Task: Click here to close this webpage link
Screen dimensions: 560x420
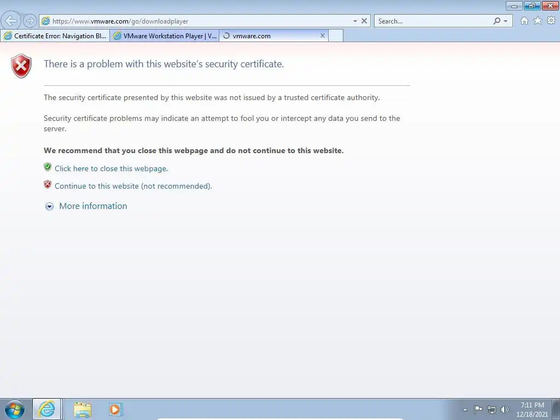Action: 111,168
